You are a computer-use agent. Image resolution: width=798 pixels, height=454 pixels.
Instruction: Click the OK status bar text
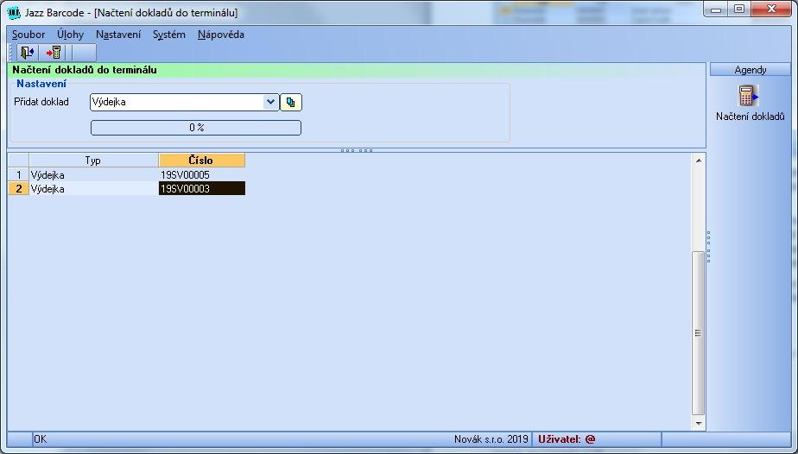point(41,438)
